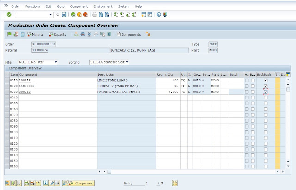Click the icon right of Entry counter

(175, 183)
